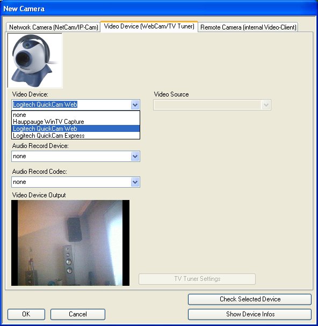Open Audio Record Device dropdown arrow
The width and height of the screenshot is (318, 326).
coord(135,156)
